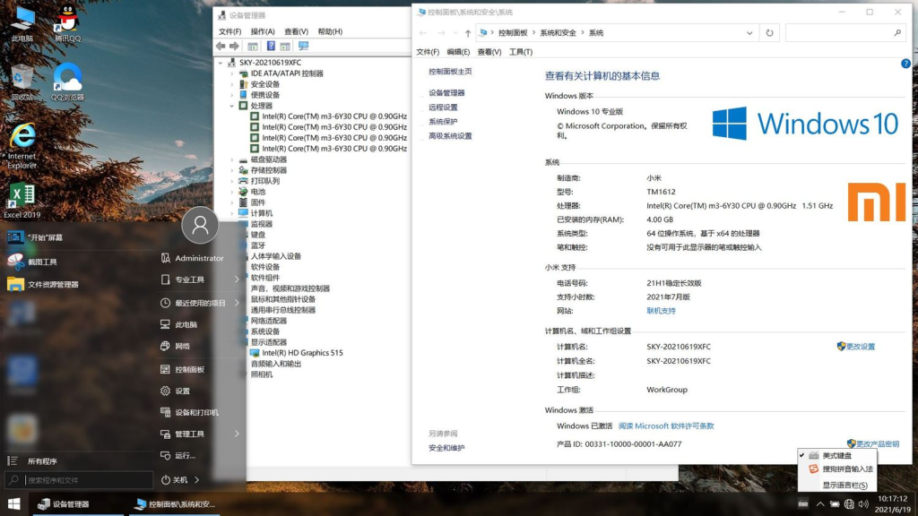Open 文件(F) menu in Device Manager
918x516 pixels.
[x=229, y=31]
